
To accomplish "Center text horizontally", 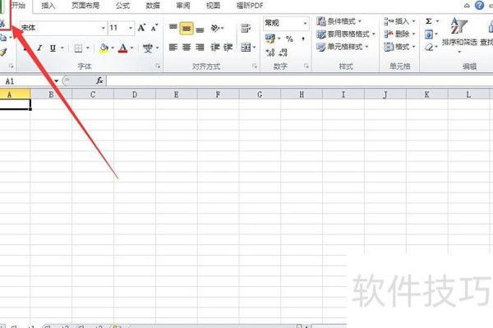I will point(187,48).
